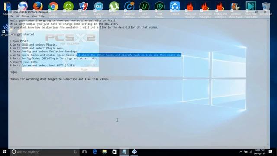Click the line '6.Go to Config-Video (GS)-Plugin Settings'
Viewport: 277px width, 156px height.
point(53,58)
